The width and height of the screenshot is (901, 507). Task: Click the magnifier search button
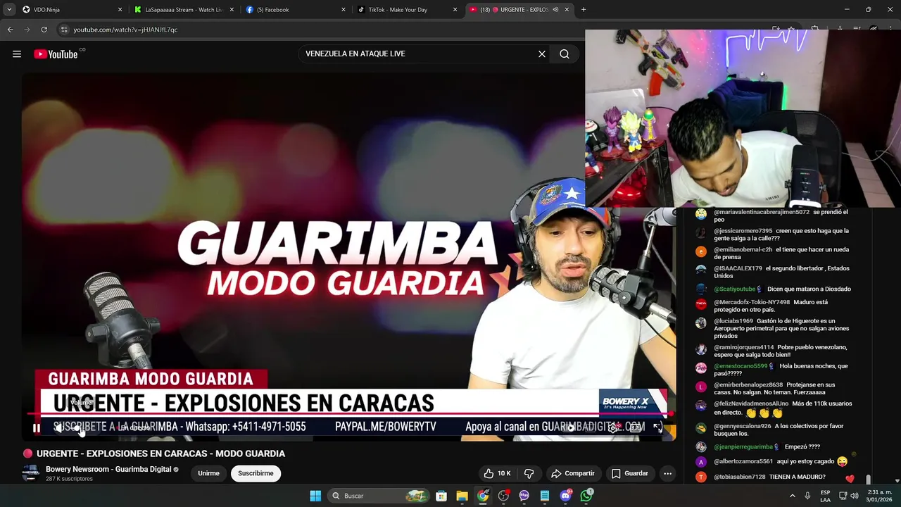click(x=565, y=54)
